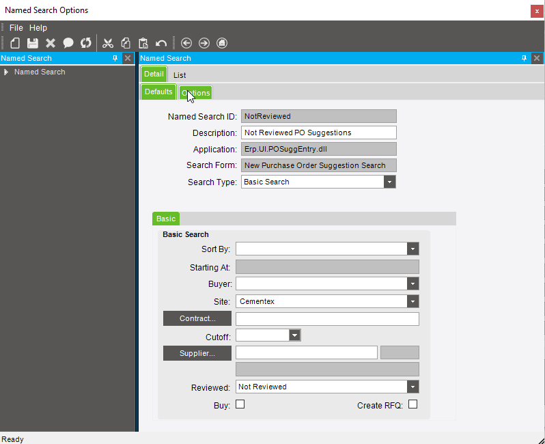Click the Contract... button
Screen dimensions: 545x444
click(197, 319)
